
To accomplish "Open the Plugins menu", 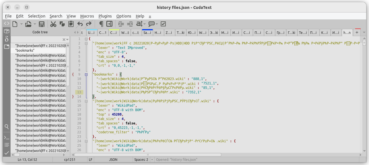I will 105,16.
